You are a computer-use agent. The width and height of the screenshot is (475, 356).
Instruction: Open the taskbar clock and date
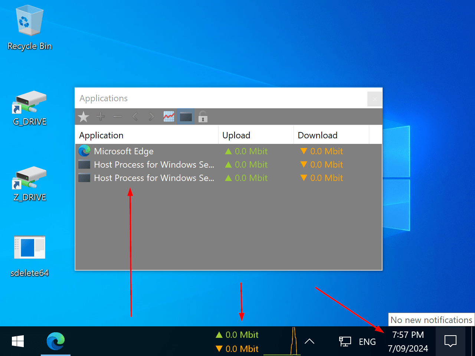click(x=408, y=342)
